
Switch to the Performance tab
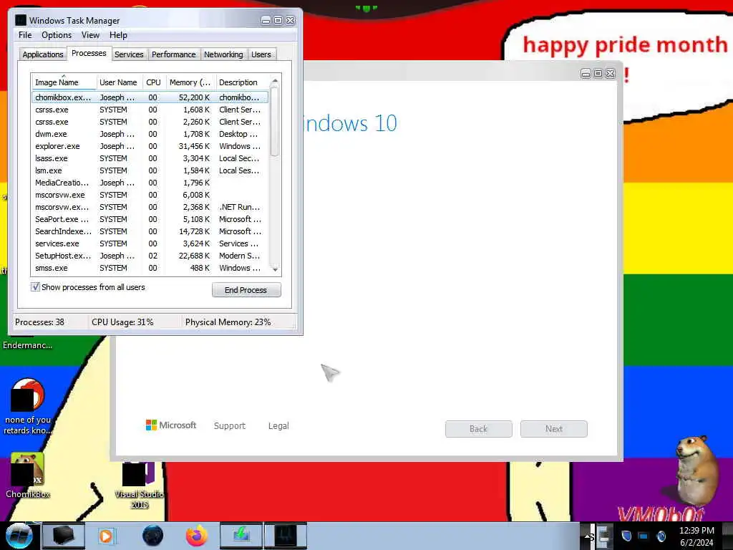click(x=173, y=54)
